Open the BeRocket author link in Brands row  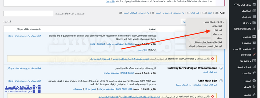click(x=130, y=44)
